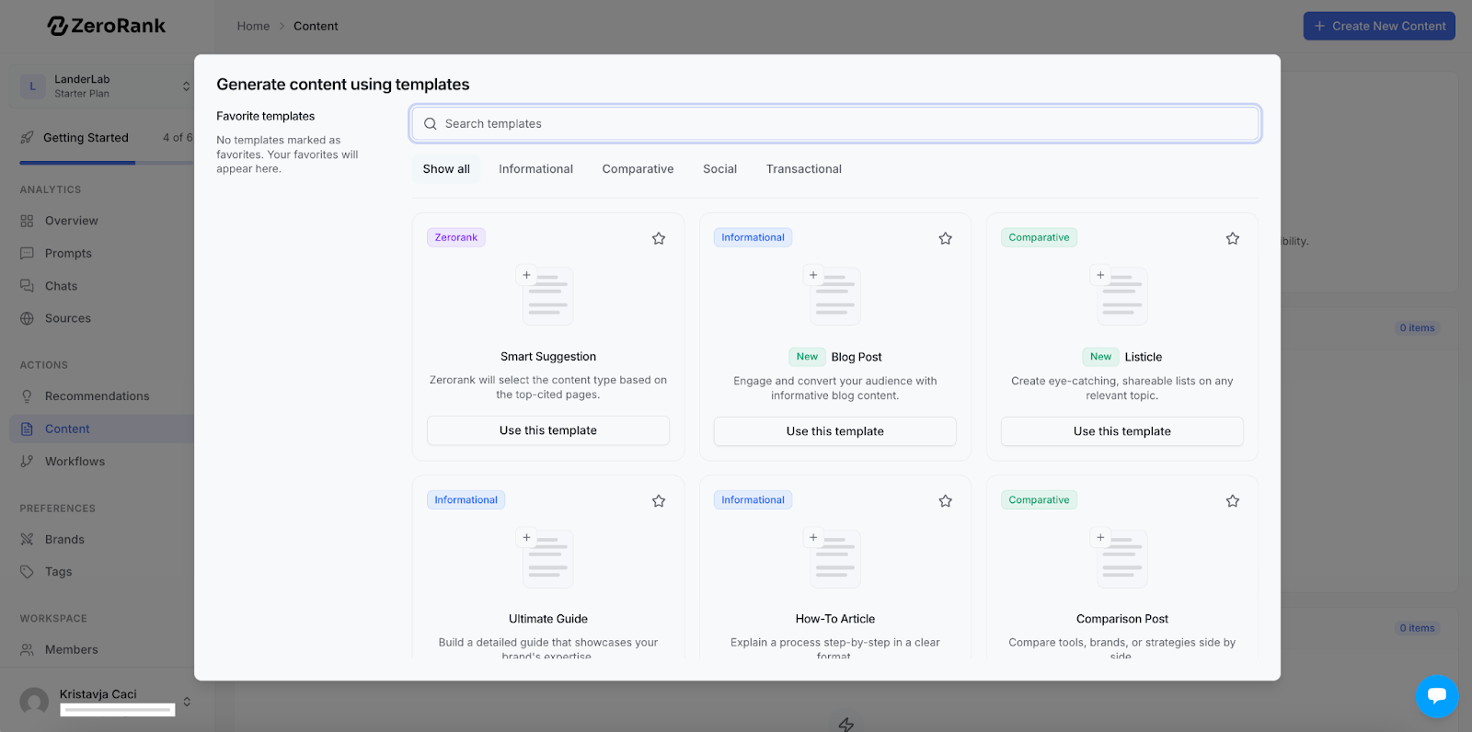Click the LanderLab workspace avatar

click(32, 86)
